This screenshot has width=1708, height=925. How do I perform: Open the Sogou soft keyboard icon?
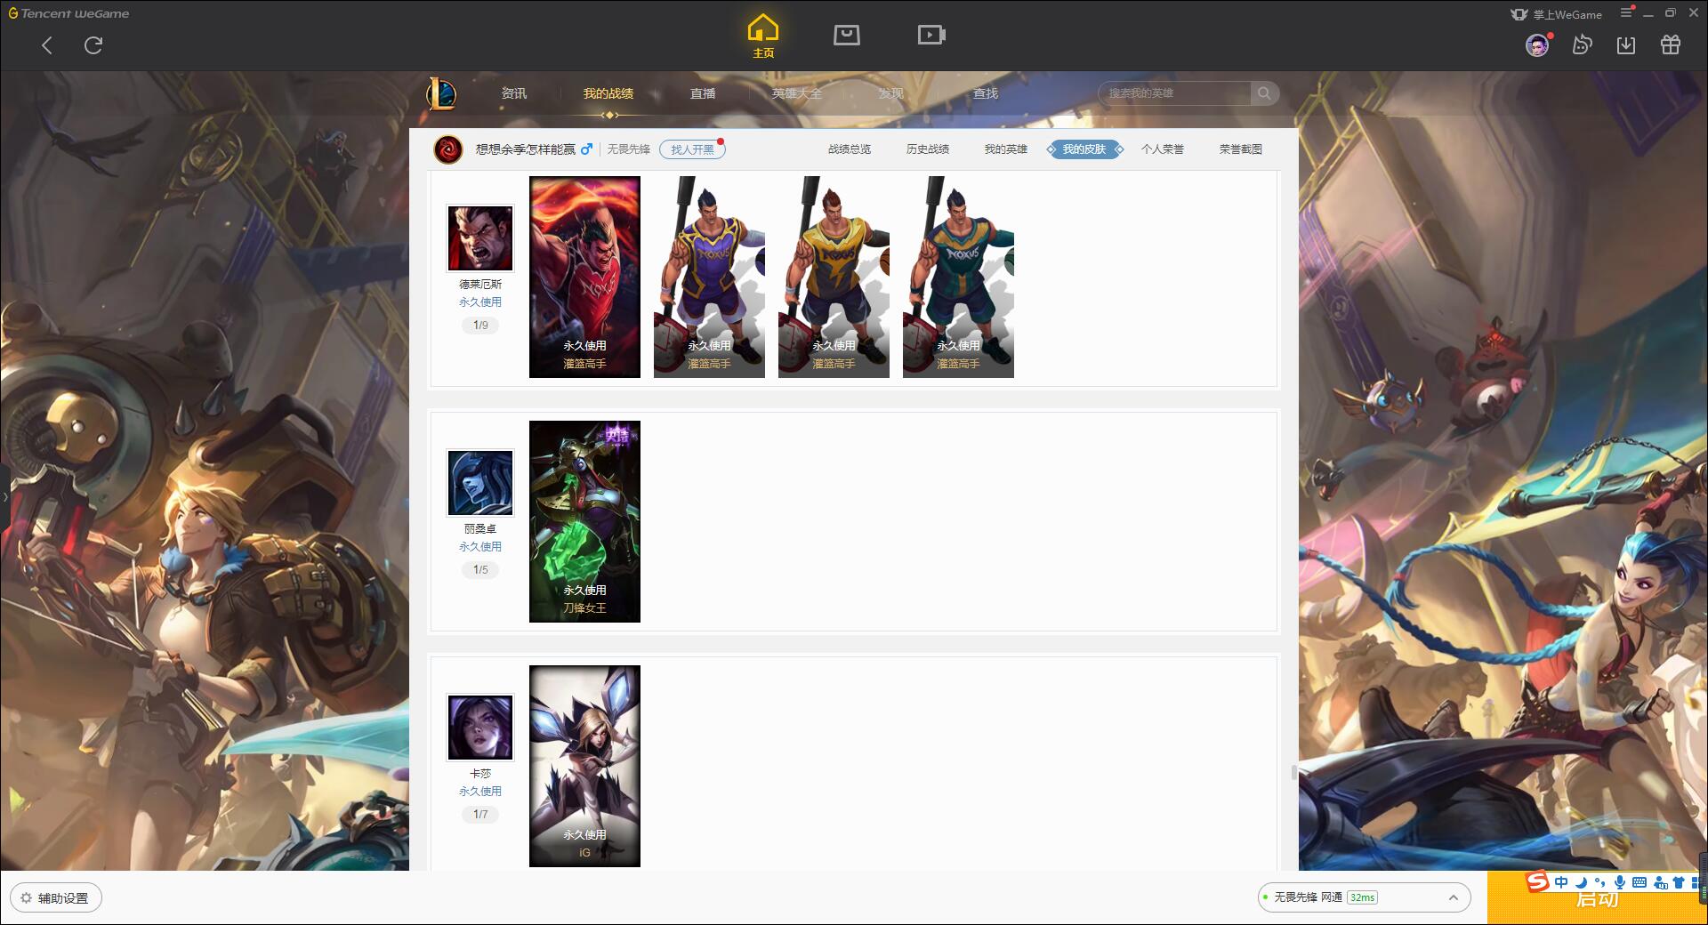pyautogui.click(x=1640, y=882)
